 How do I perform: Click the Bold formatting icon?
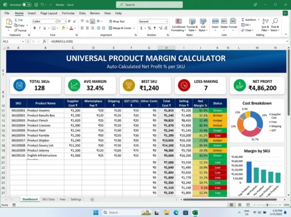[34, 28]
